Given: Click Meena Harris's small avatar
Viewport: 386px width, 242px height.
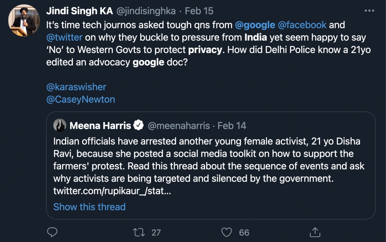Looking at the screenshot, I should click(x=60, y=125).
